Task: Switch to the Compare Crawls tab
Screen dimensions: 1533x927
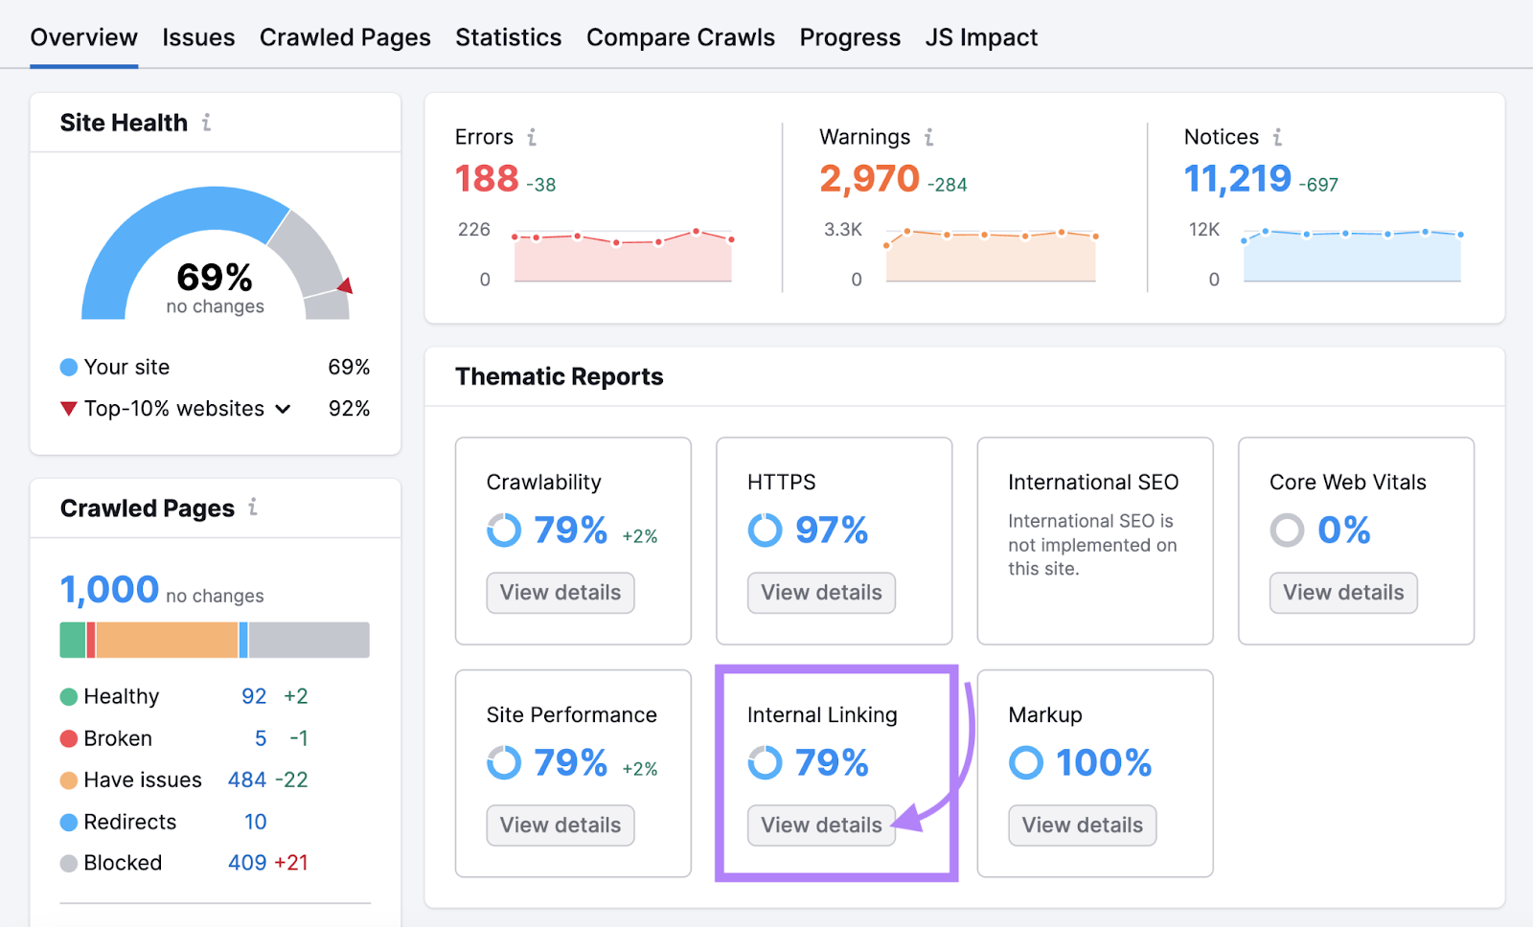Action: (x=680, y=37)
